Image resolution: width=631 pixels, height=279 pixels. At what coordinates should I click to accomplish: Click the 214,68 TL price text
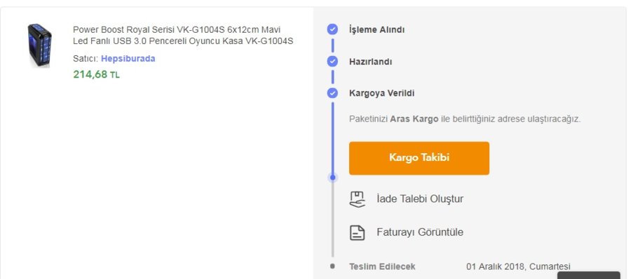pos(96,75)
